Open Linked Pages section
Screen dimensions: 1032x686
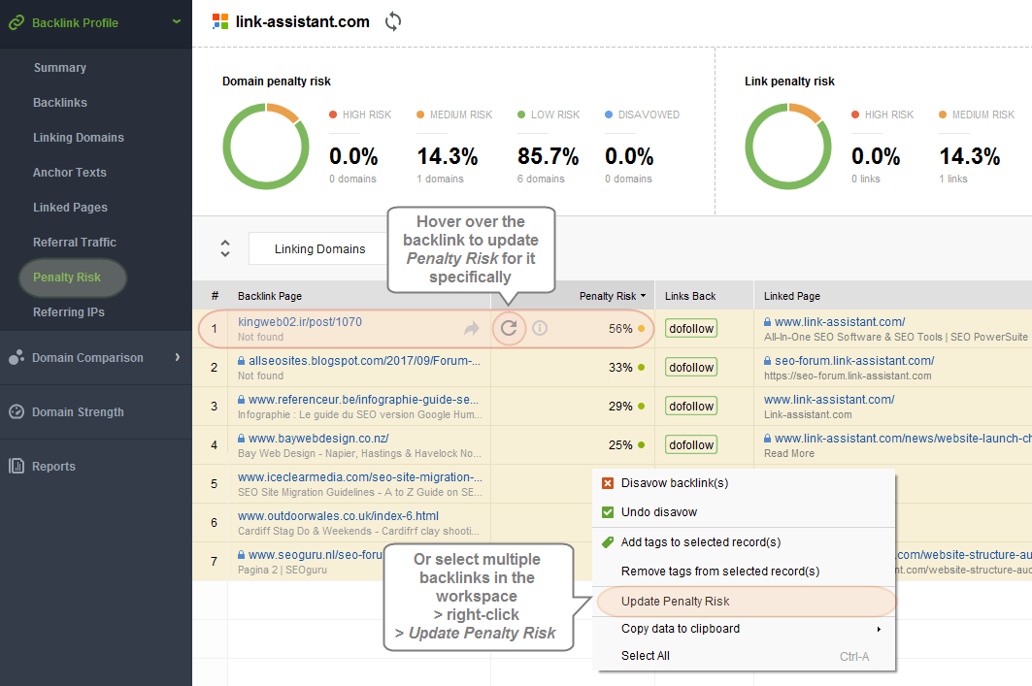coord(71,208)
